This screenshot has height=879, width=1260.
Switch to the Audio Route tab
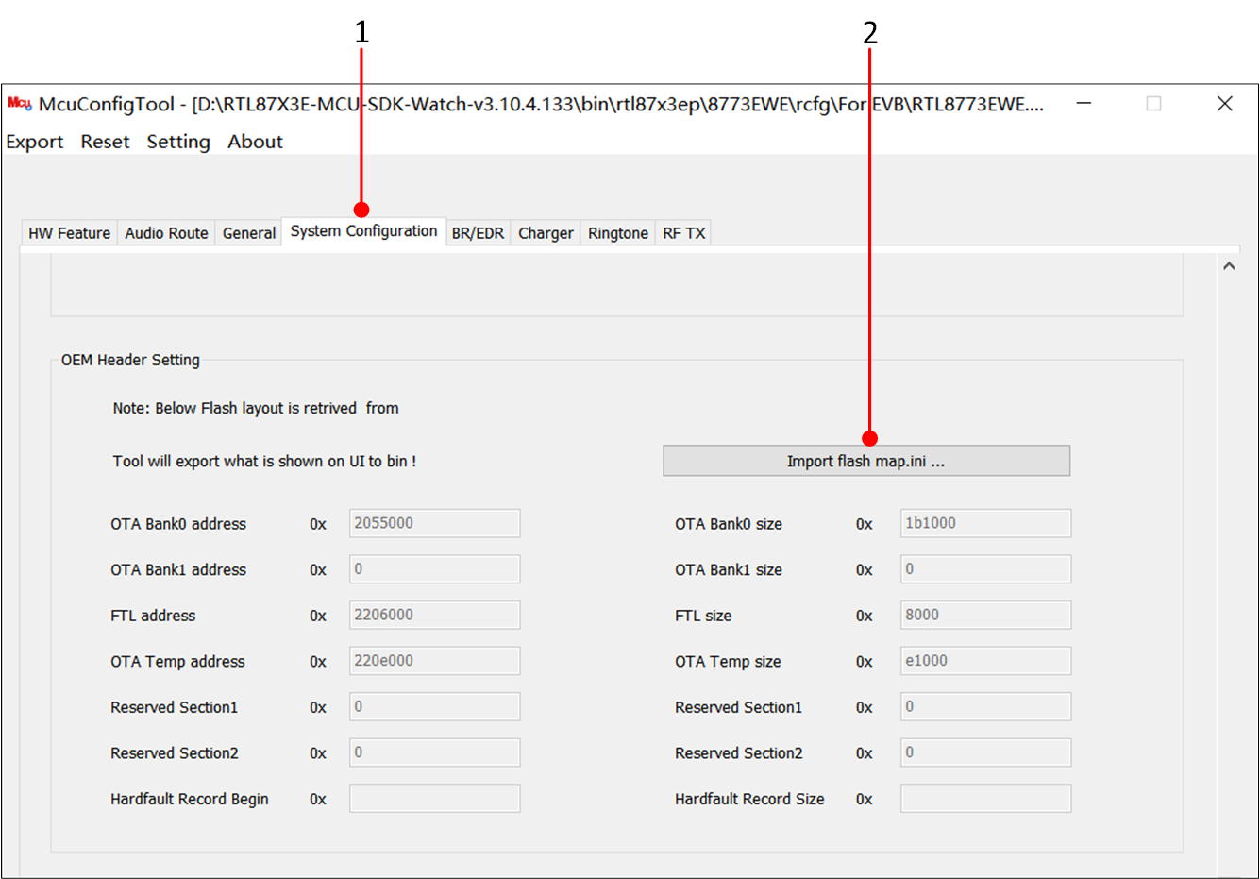click(166, 232)
